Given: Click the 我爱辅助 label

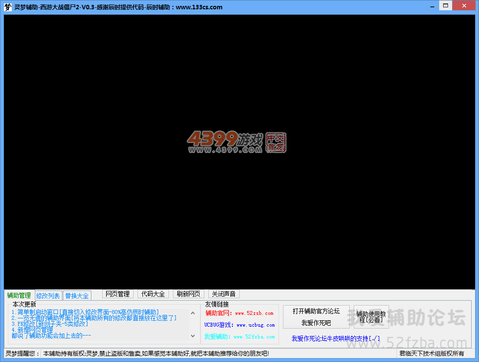Looking at the screenshot, I should click(x=218, y=336).
